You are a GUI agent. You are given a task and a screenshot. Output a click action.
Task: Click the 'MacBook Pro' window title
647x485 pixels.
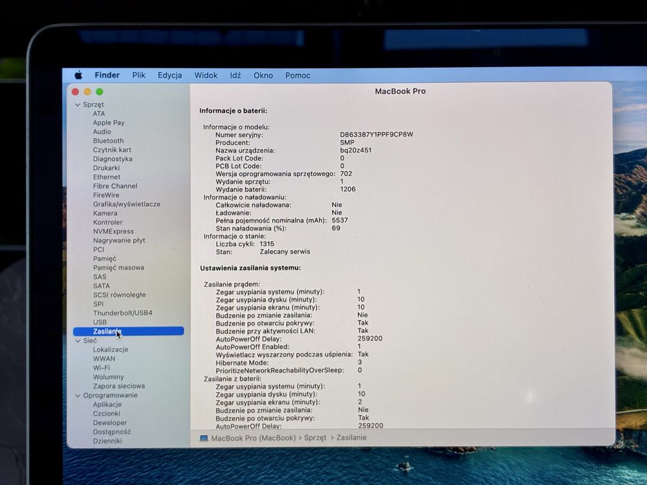400,91
